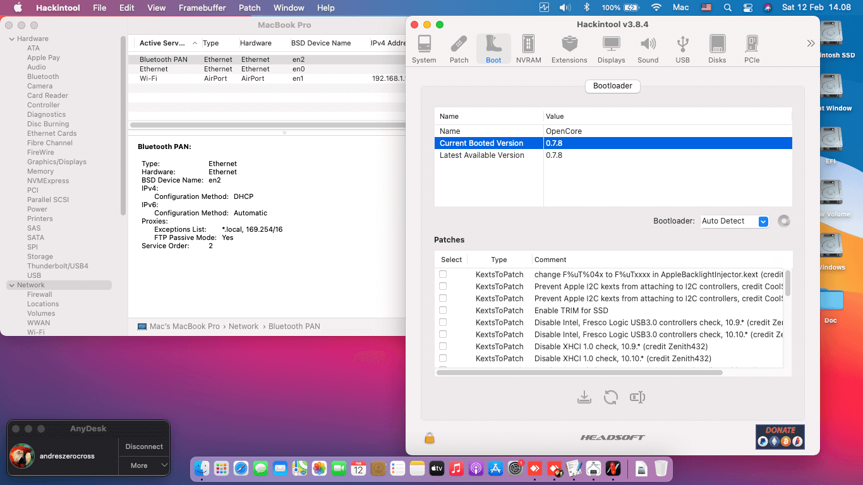Click the download icon below patches list
Viewport: 863px width, 485px height.
(584, 397)
